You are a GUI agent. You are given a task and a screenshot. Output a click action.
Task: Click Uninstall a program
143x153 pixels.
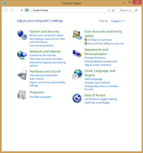pos(41,97)
